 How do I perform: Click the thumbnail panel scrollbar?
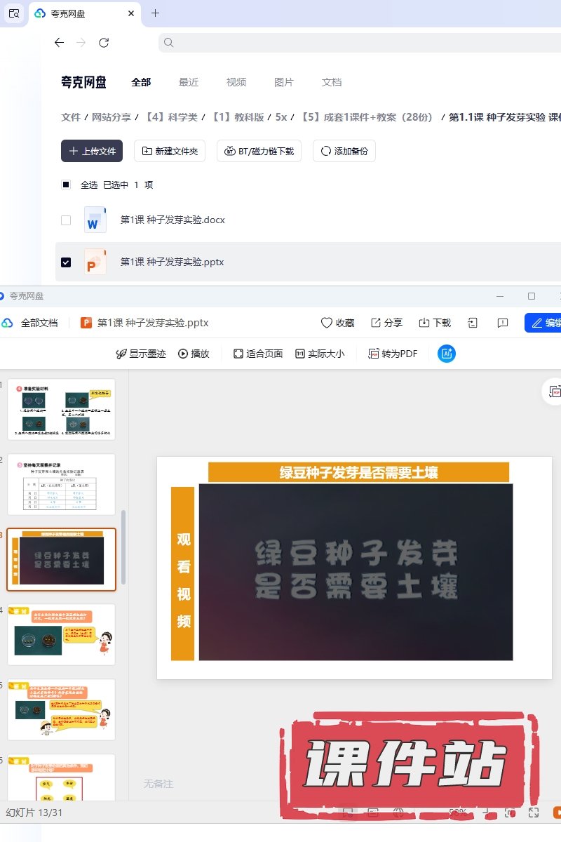[124, 546]
